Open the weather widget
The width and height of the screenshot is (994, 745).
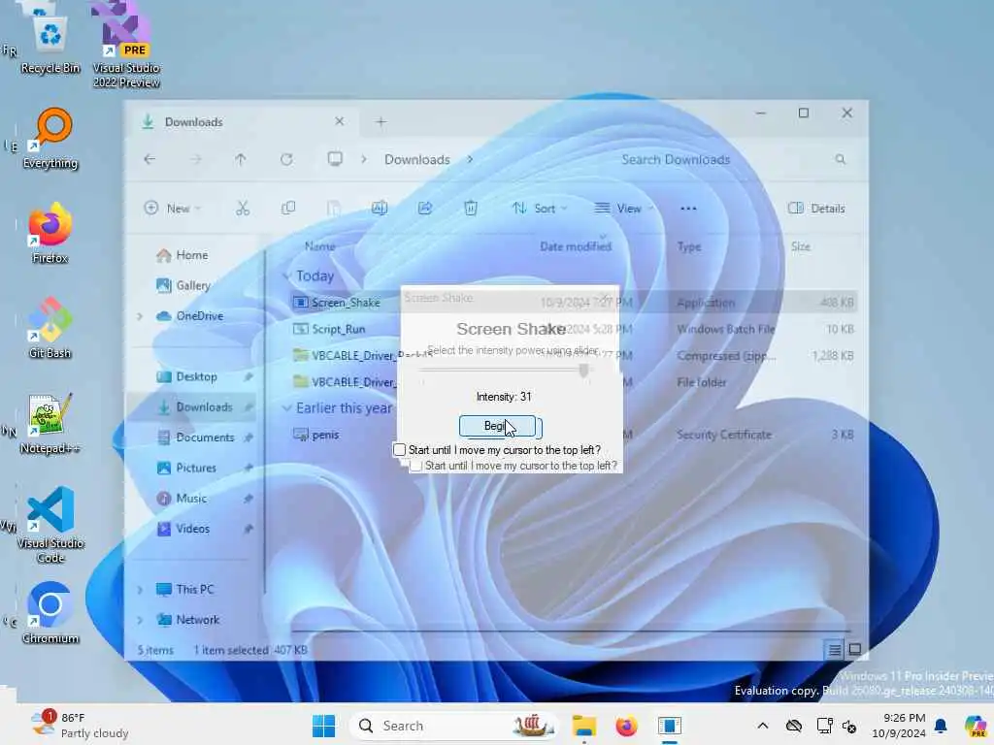point(80,726)
